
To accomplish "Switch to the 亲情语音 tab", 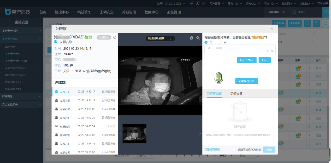I will click(x=236, y=93).
